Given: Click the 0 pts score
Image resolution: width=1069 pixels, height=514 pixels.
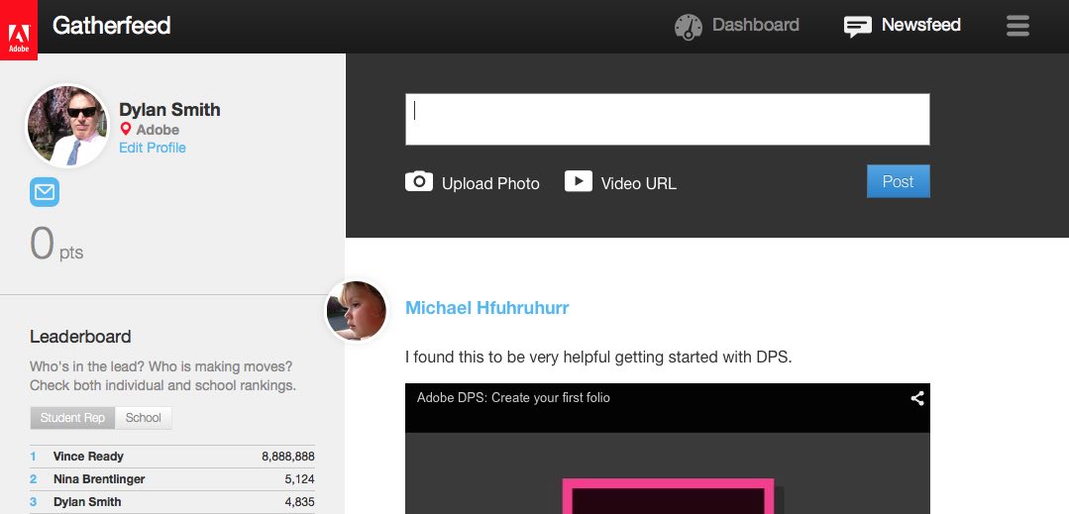Looking at the screenshot, I should [56, 244].
